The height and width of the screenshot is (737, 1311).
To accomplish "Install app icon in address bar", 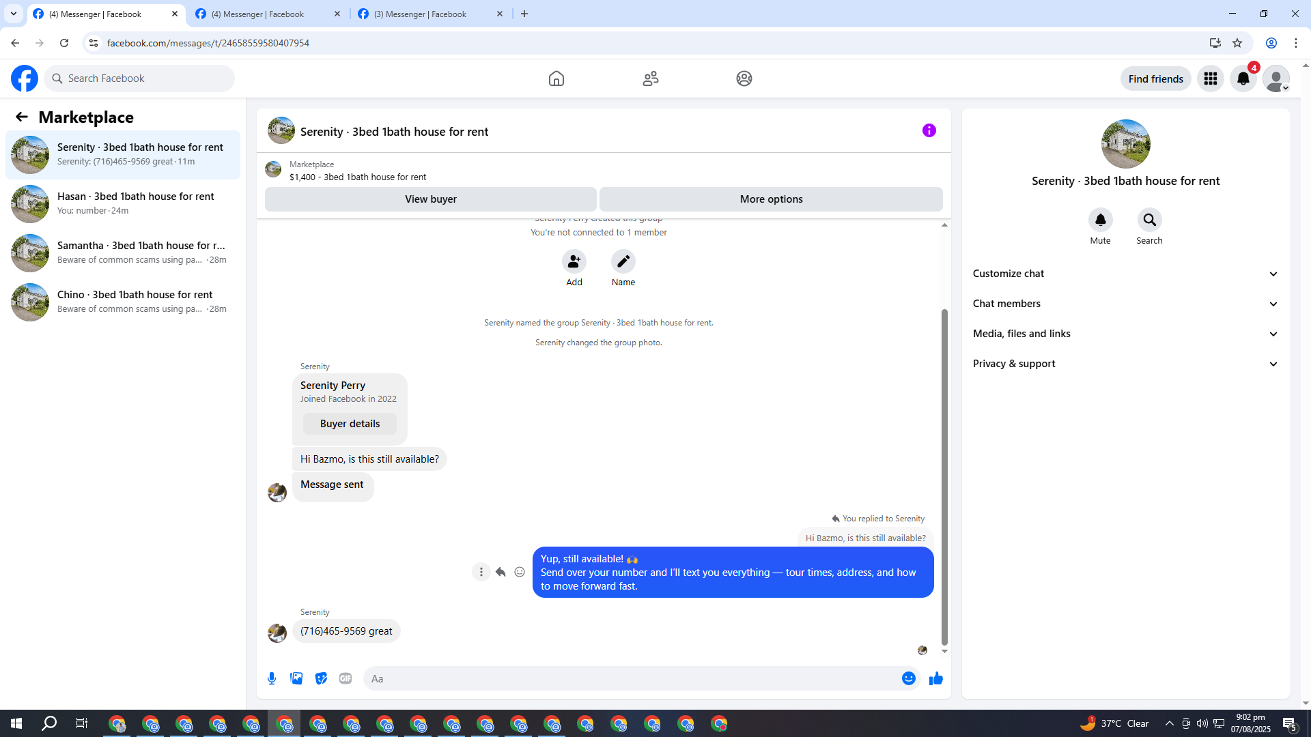I will 1215,43.
